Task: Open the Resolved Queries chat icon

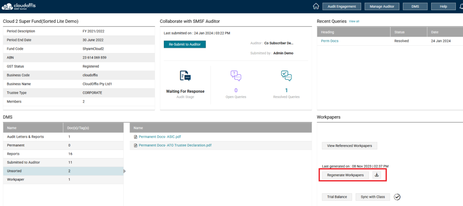Action: point(286,76)
